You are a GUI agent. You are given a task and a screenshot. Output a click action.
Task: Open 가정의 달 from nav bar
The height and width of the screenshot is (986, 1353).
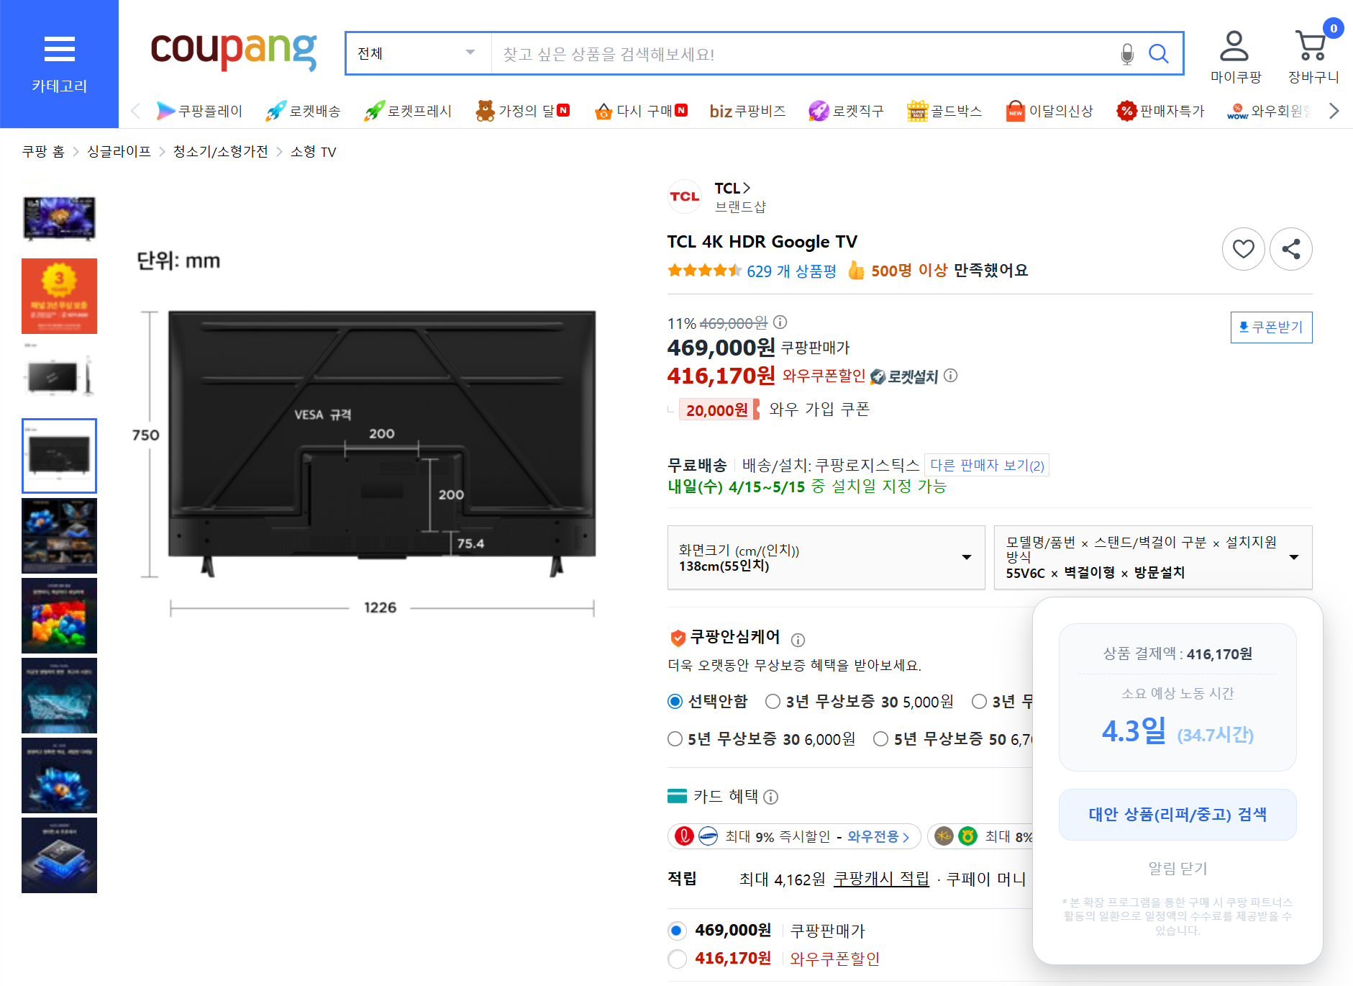[523, 111]
